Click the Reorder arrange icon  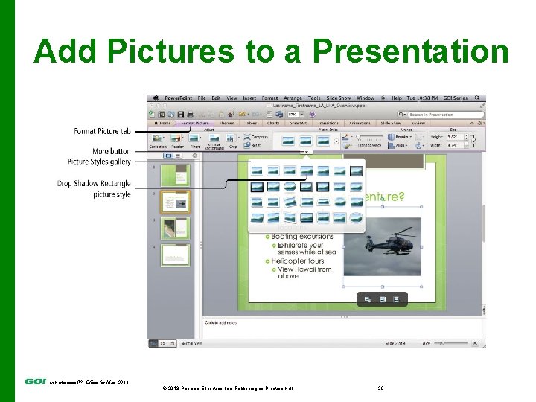click(x=391, y=137)
